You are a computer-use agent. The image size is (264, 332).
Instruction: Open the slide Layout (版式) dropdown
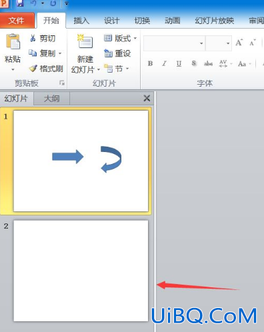120,38
